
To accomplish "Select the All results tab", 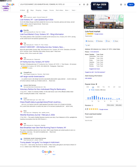I will tap(28, 10).
